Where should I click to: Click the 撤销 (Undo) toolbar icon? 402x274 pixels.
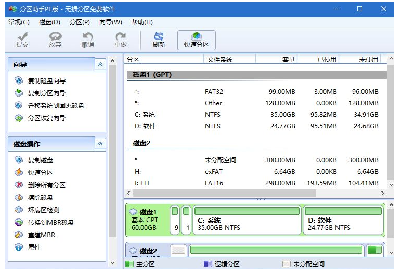(x=88, y=39)
